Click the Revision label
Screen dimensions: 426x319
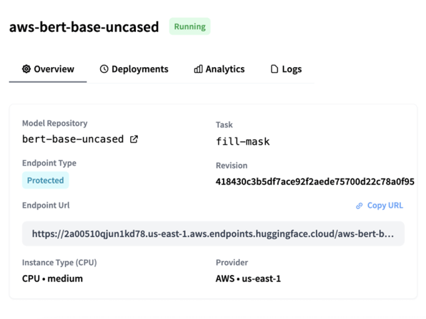click(231, 166)
